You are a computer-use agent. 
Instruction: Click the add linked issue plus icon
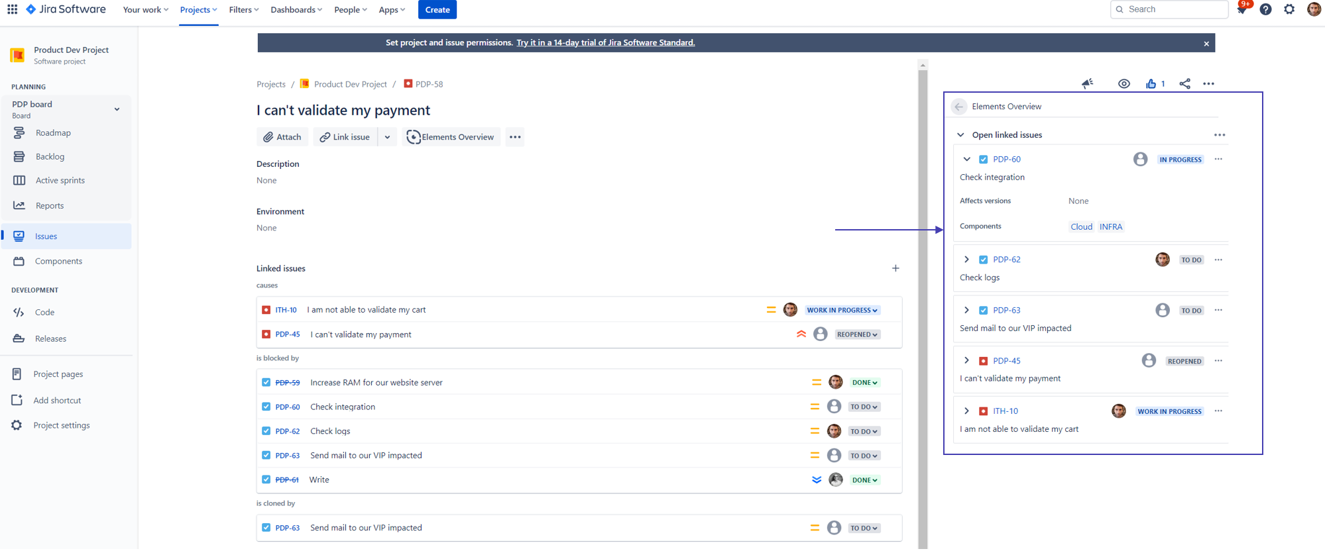pos(895,268)
